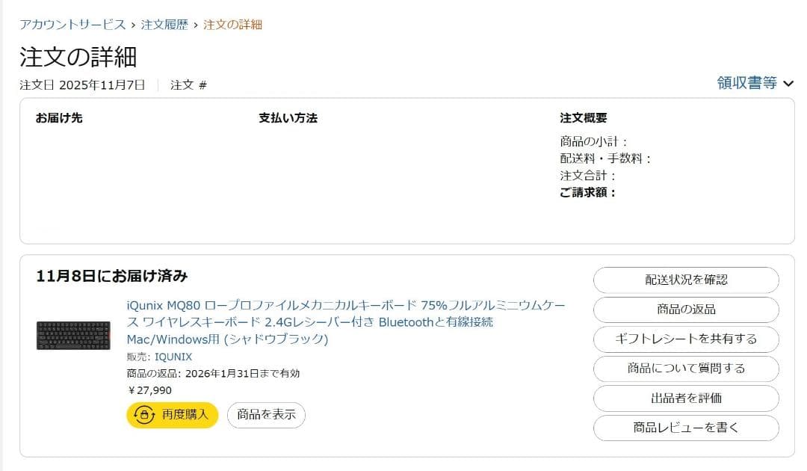Start a return with 商品の返品
The image size is (807, 471).
686,310
